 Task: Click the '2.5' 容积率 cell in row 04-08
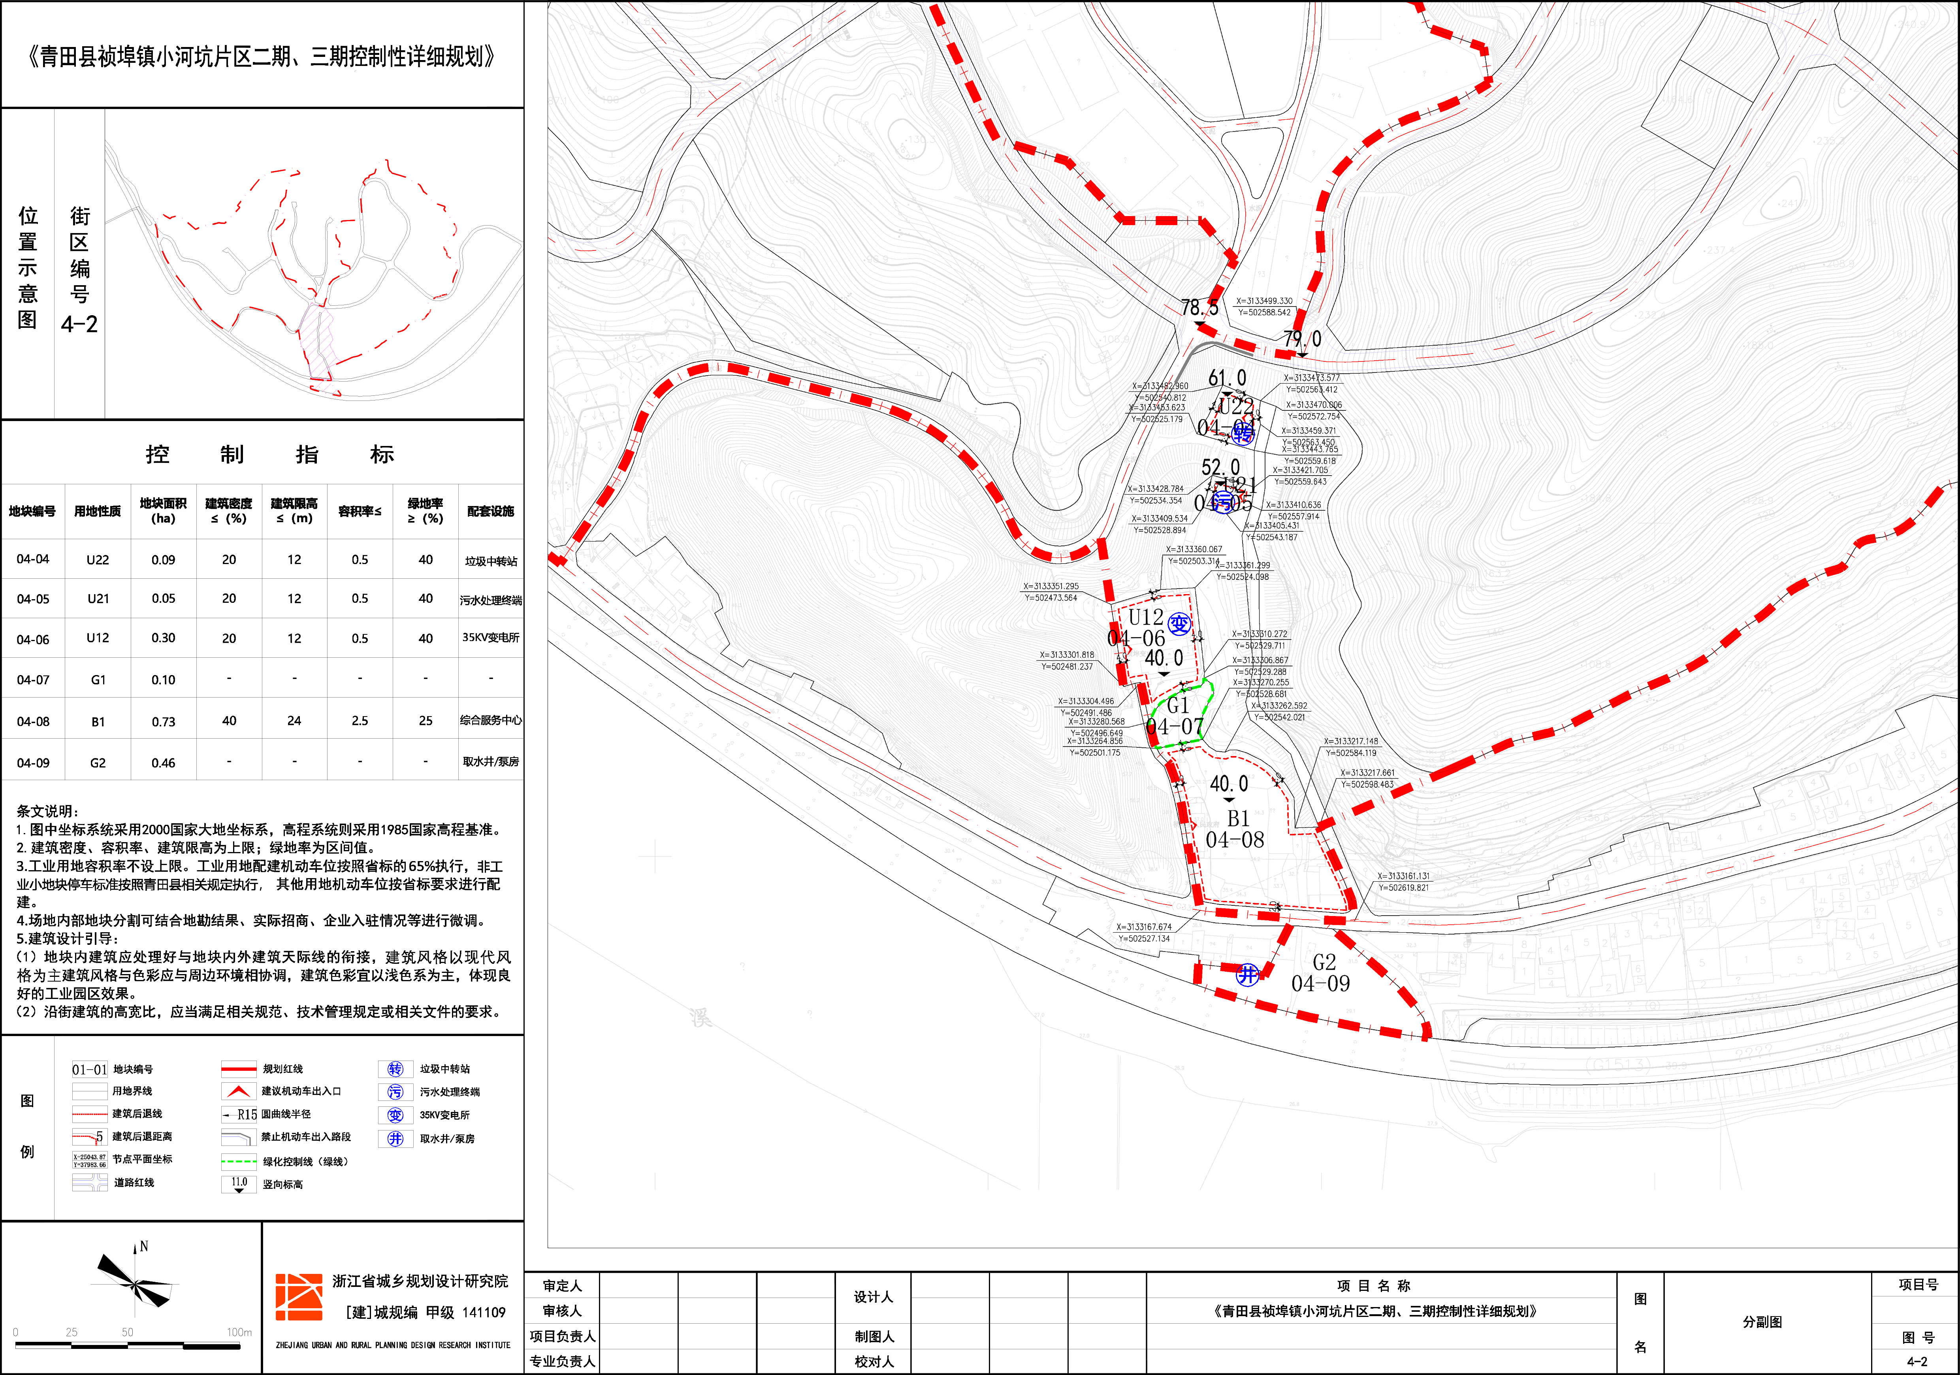pos(360,721)
